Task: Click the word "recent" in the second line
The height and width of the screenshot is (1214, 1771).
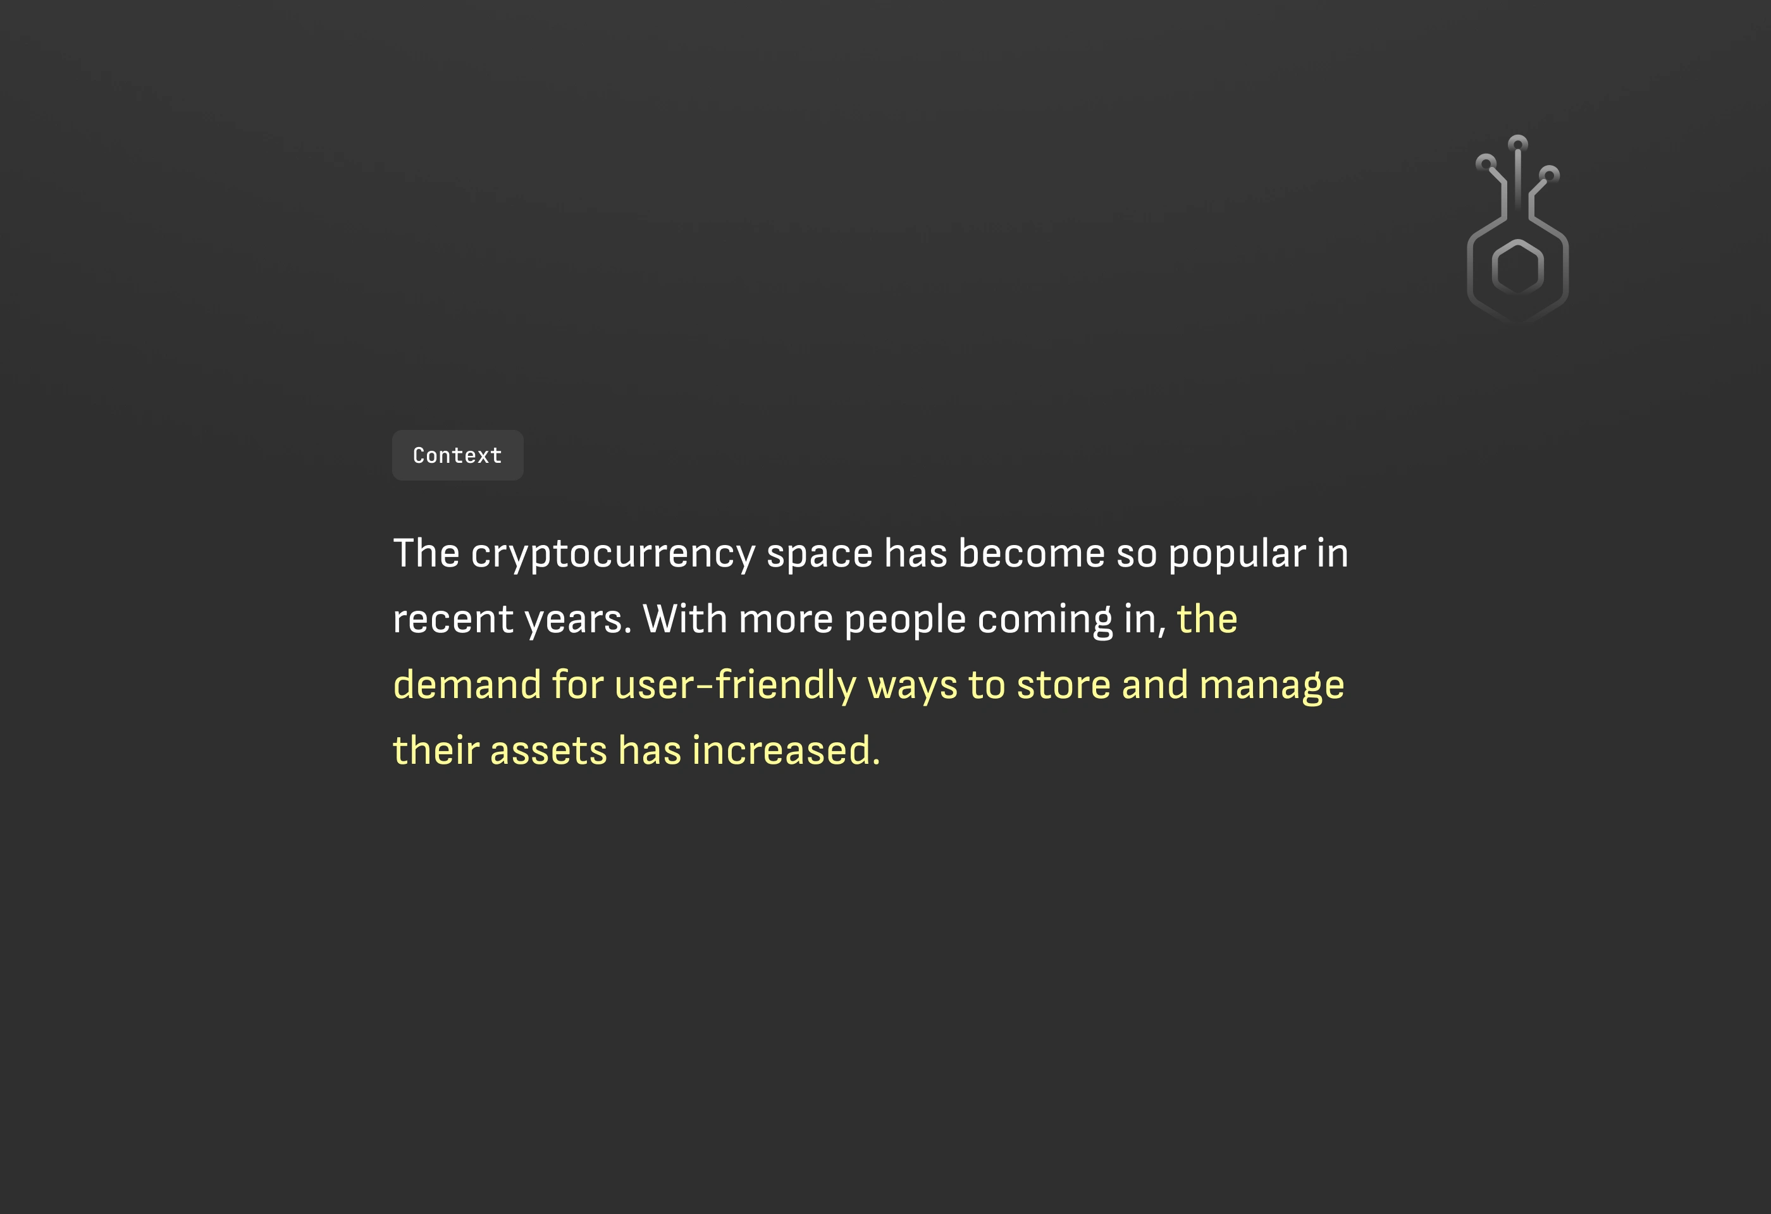Action: tap(453, 619)
